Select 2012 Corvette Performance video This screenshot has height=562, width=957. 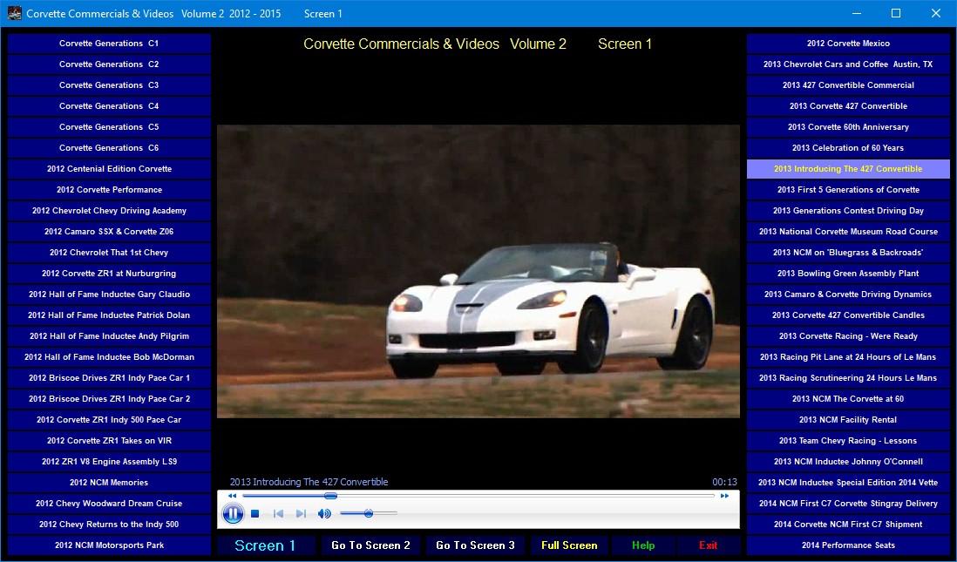109,190
